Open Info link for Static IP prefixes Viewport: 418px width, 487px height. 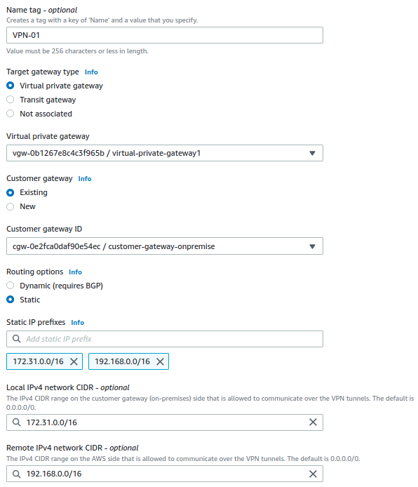pos(78,323)
